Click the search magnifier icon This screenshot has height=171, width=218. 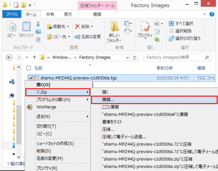207,57
